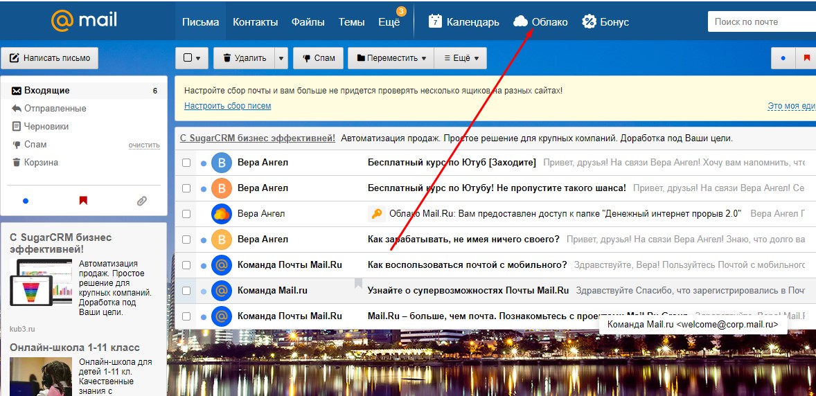This screenshot has height=396, width=816.
Task: Click the Спам thumbs-down folder icon
Action: 17,145
